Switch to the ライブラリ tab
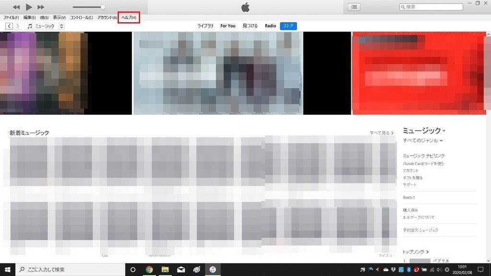491x276 pixels. coord(205,26)
